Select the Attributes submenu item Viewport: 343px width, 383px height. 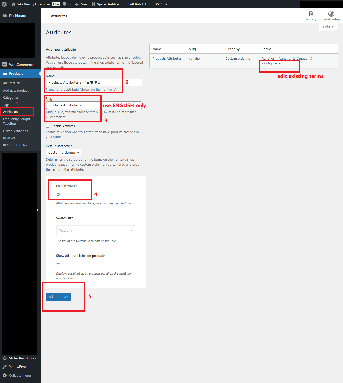(10, 112)
